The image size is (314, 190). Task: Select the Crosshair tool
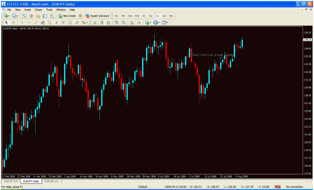click(14, 23)
